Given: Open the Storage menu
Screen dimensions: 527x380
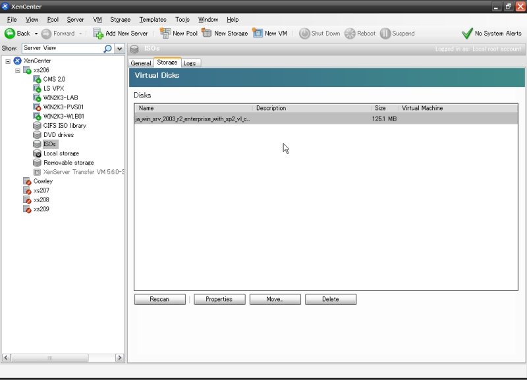Looking at the screenshot, I should point(120,20).
